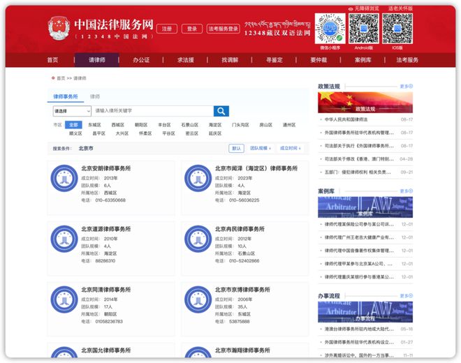Open article 五部门：侵犯律师权利 相关负责
The height and width of the screenshot is (363, 461).
358,172
